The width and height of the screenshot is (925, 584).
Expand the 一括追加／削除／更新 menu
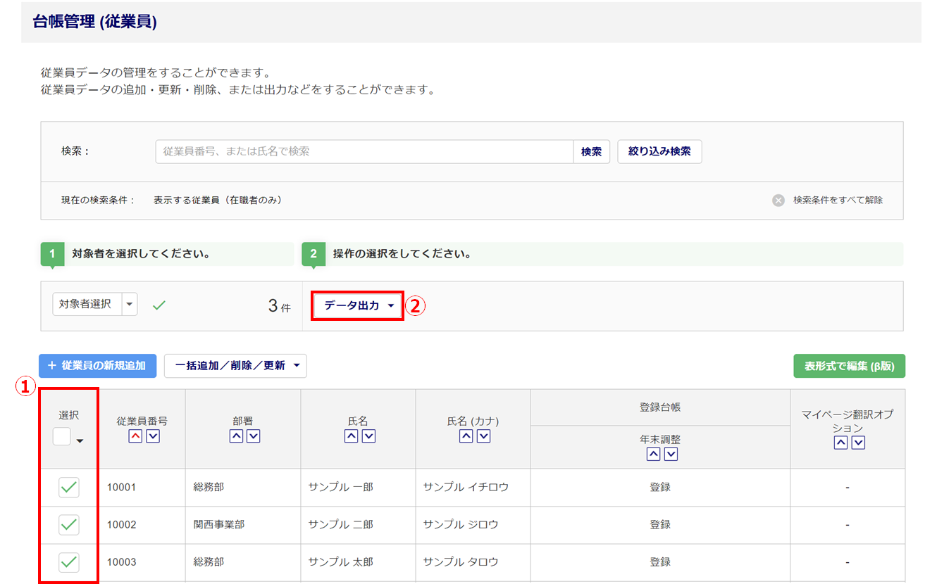click(235, 366)
